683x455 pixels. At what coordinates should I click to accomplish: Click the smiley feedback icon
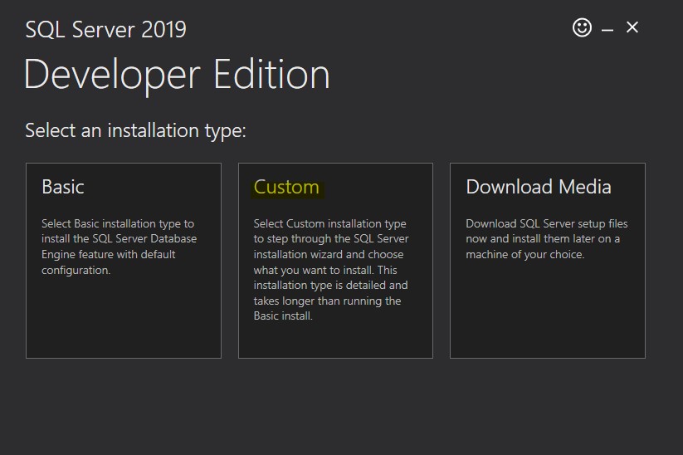(582, 28)
